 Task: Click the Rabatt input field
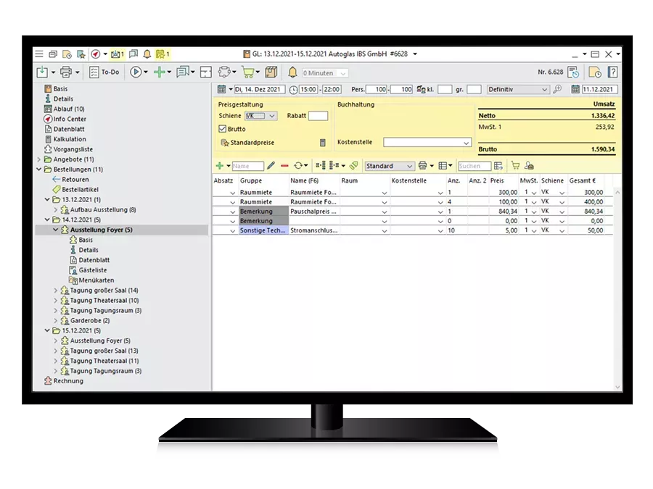pyautogui.click(x=318, y=116)
